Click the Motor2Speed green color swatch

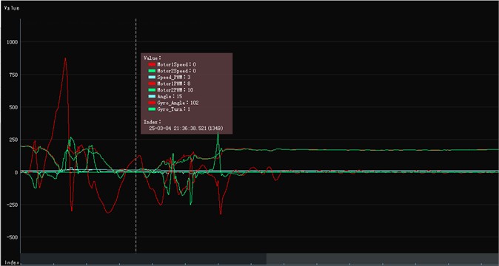click(x=152, y=71)
